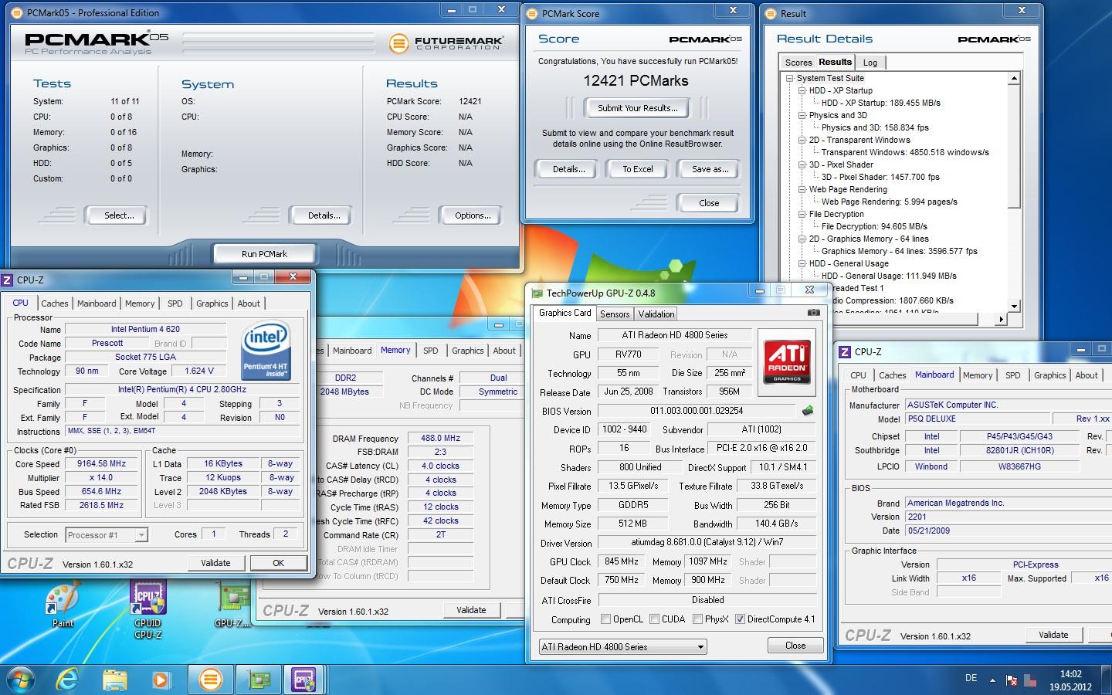Click the BIOS save icon in GPU-Z
This screenshot has width=1112, height=695.
[808, 411]
